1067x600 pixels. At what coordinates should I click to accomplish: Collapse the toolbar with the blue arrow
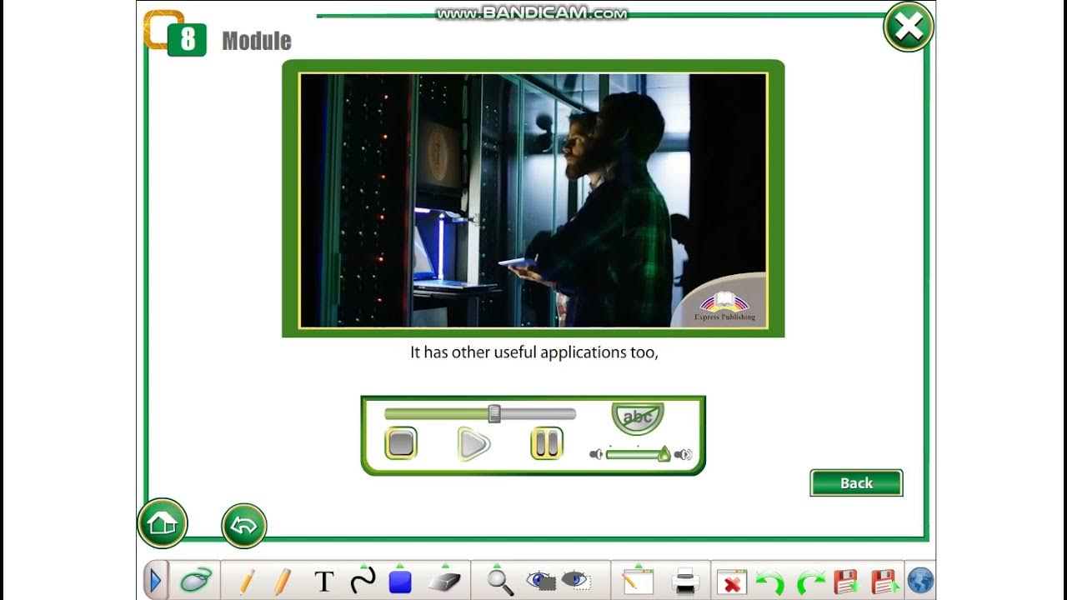point(156,580)
